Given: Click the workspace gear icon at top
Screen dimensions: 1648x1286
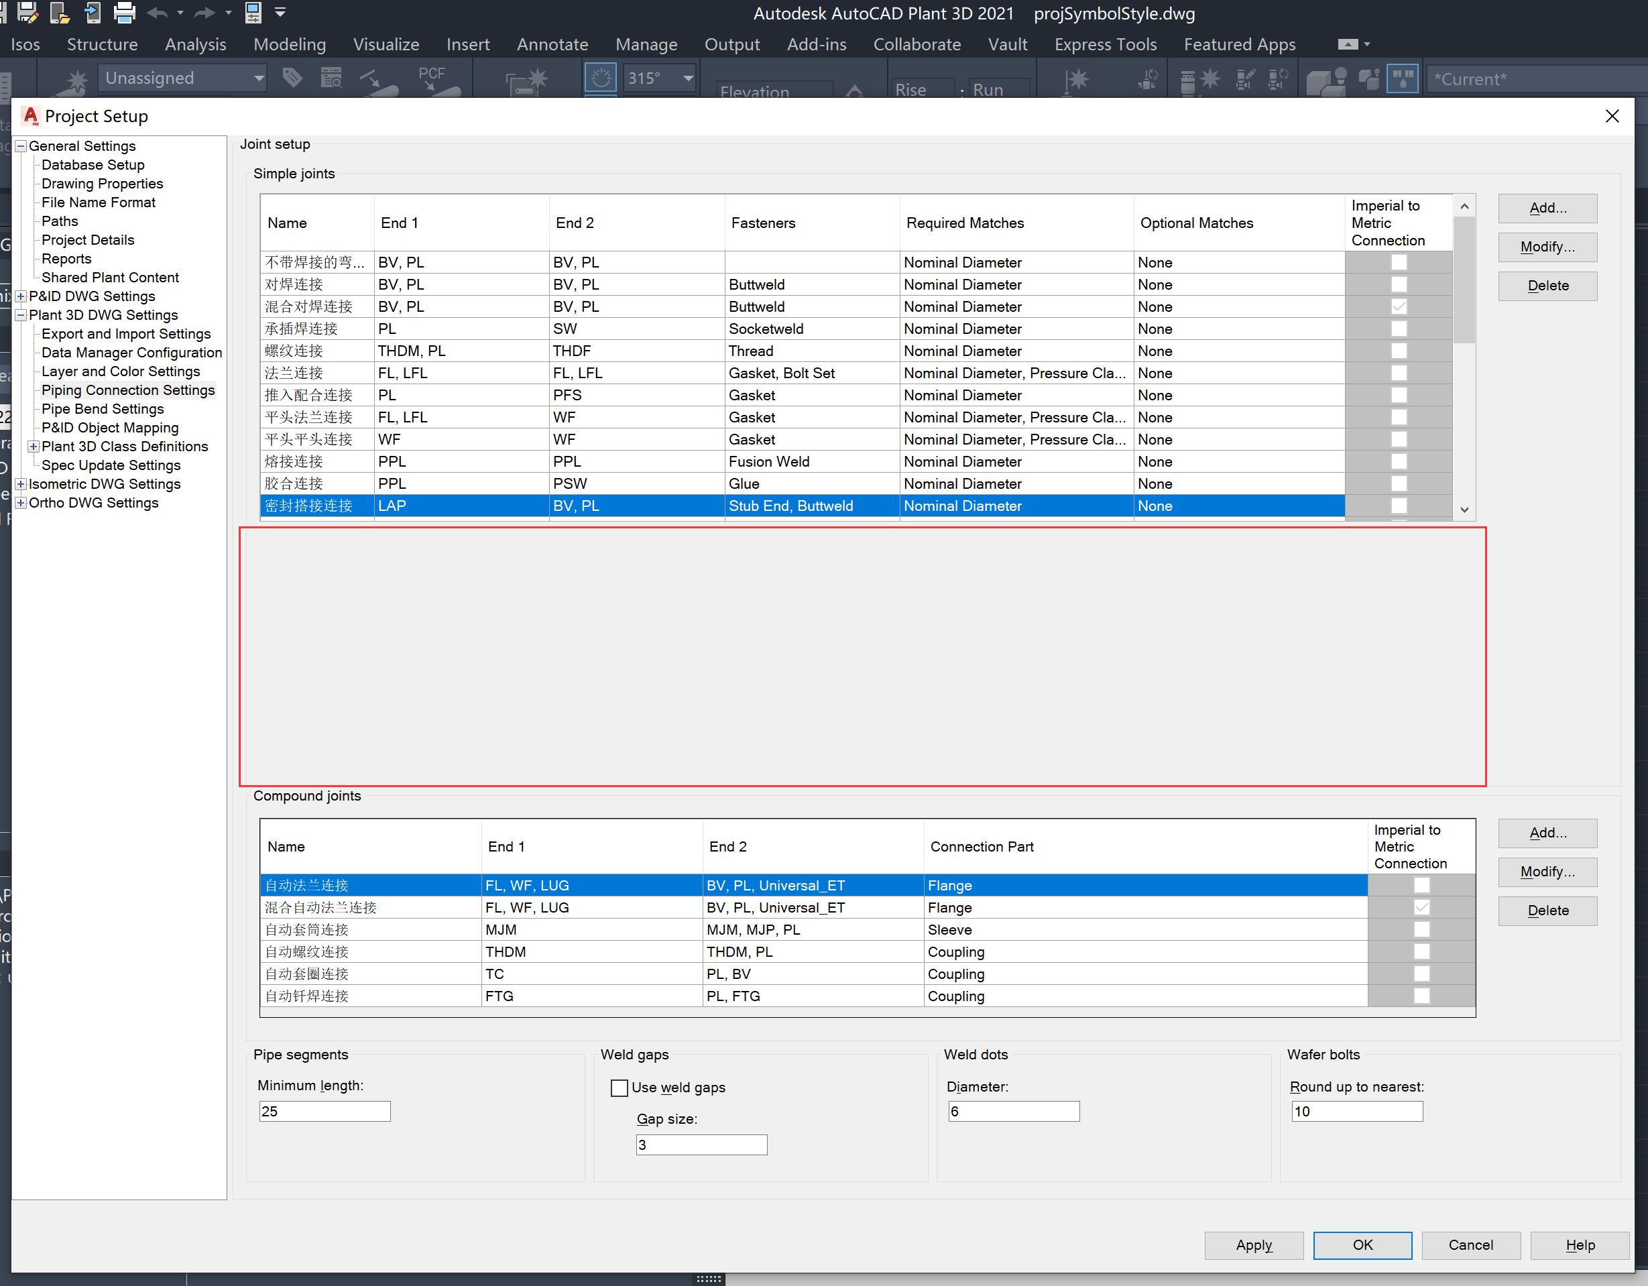Looking at the screenshot, I should 253,13.
